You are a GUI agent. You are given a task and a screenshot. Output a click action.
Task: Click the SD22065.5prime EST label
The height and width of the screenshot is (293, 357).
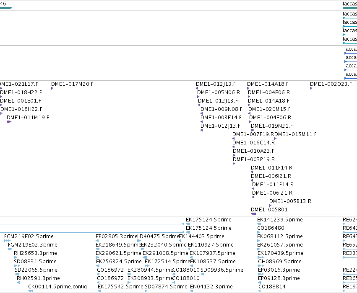click(36, 270)
